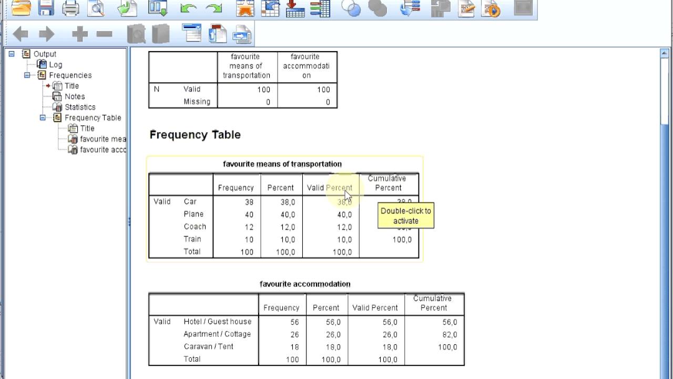The width and height of the screenshot is (673, 379).
Task: Select the Notes item in outline
Action: pyautogui.click(x=75, y=96)
